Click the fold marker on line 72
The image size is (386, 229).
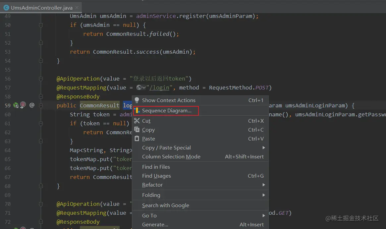tap(41, 222)
